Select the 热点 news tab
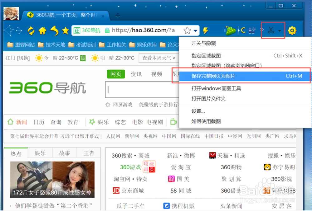The image size is (312, 211). [16, 153]
